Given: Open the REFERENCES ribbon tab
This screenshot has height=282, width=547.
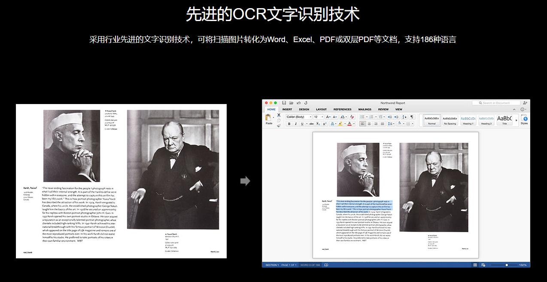Looking at the screenshot, I should pos(342,110).
